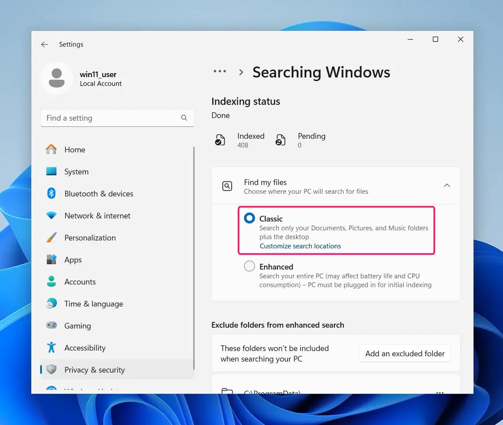Screen dimensions: 503x425
Task: Open Home settings page
Action: tap(117, 149)
